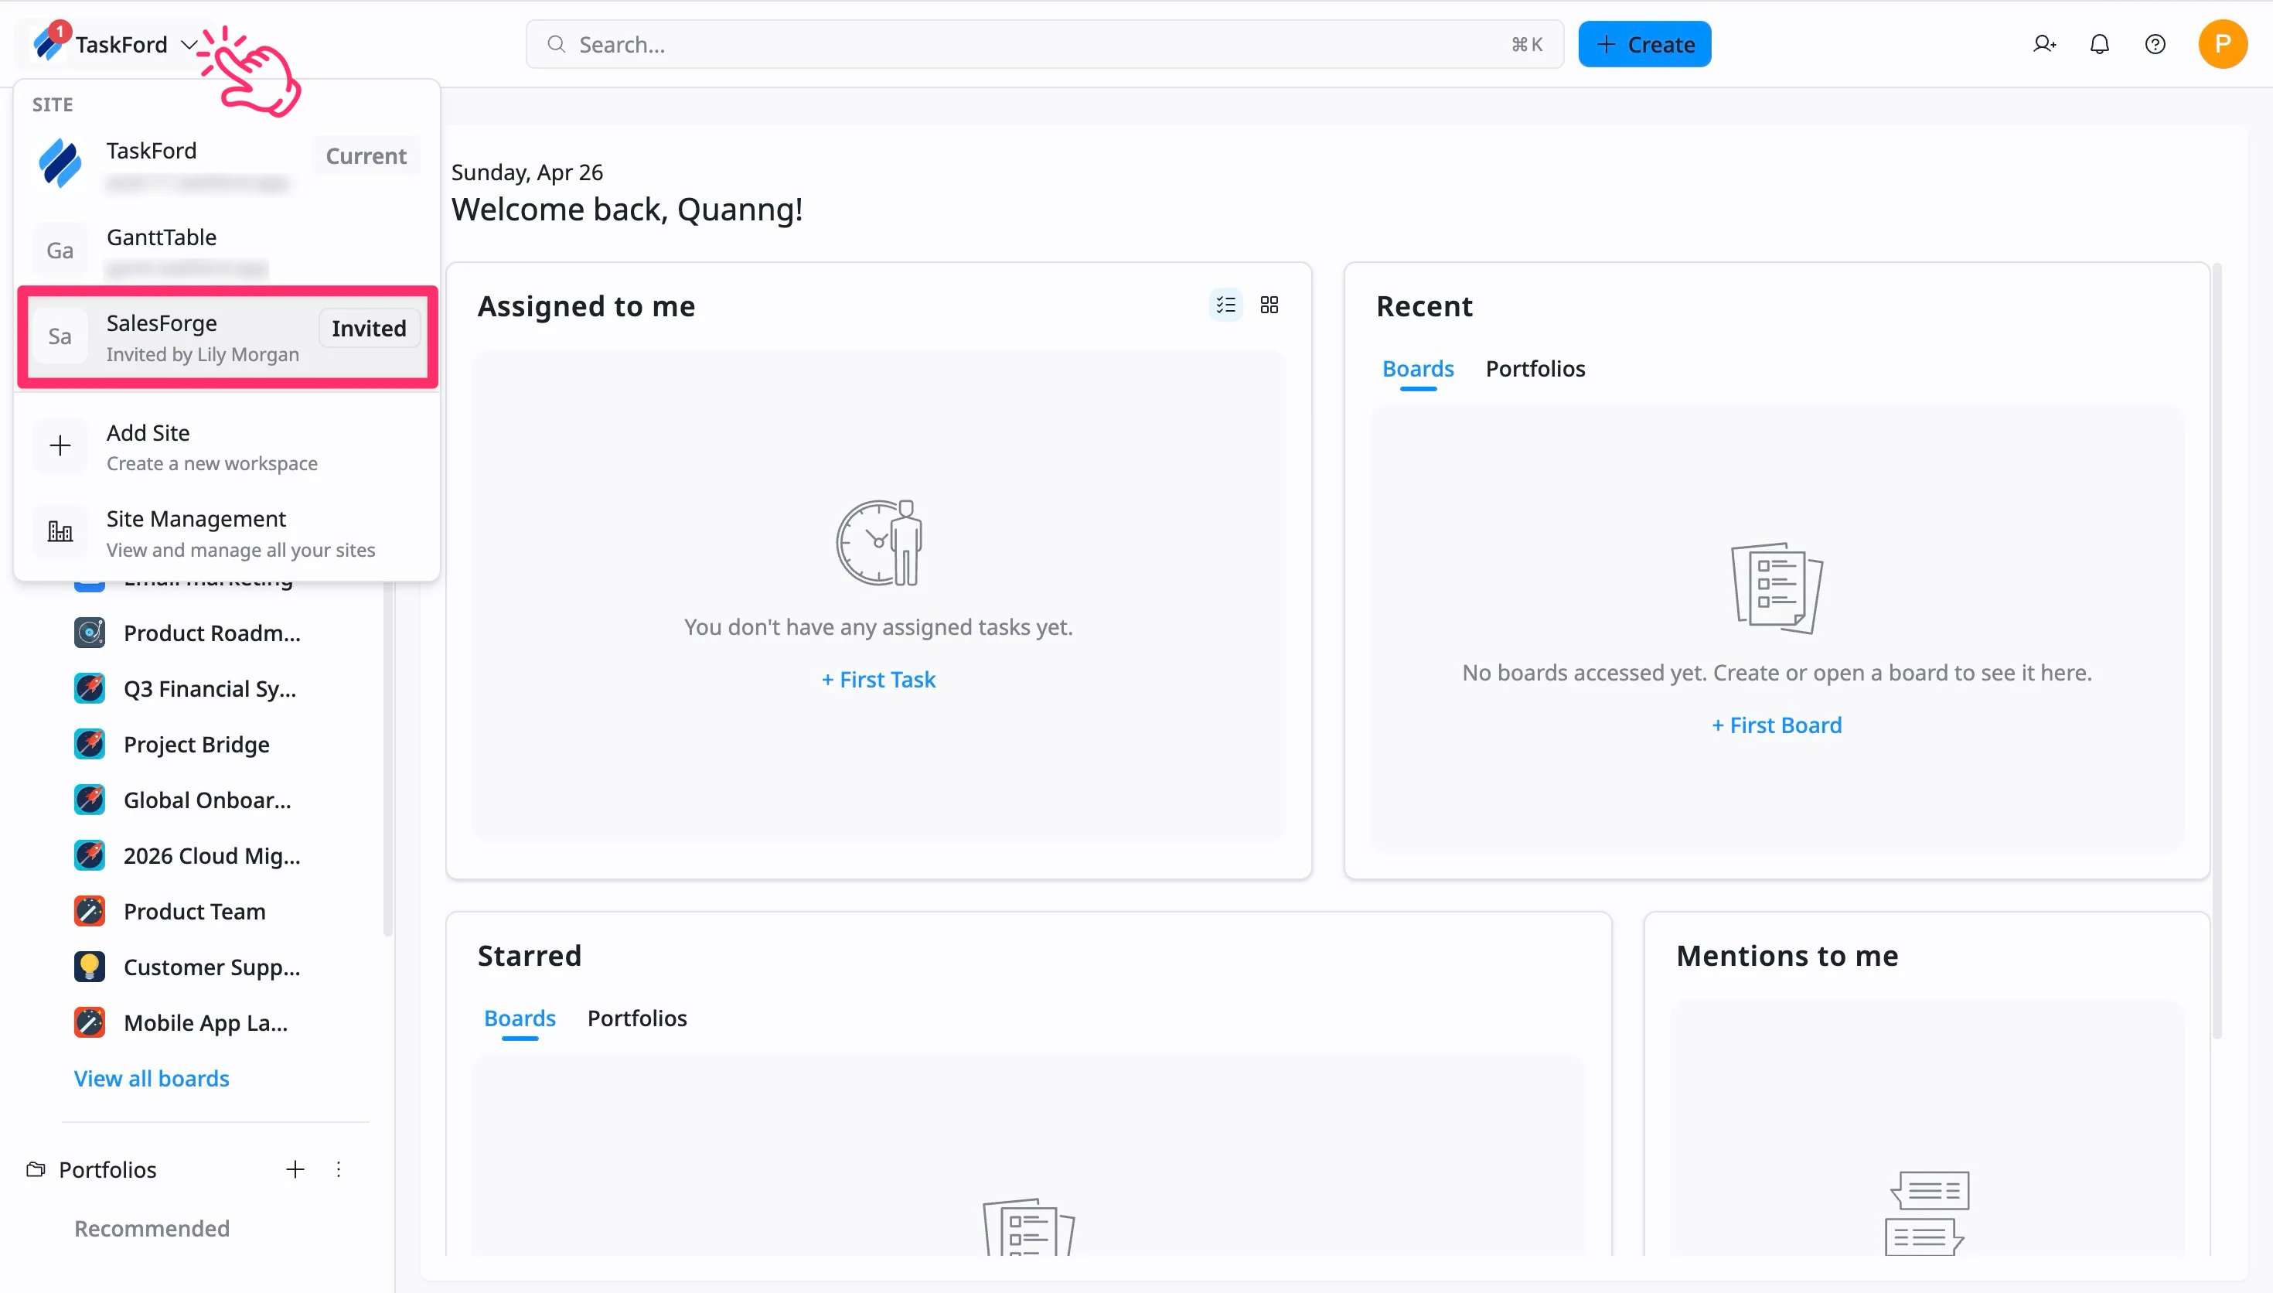Add a new portfolio with plus icon

click(x=295, y=1169)
